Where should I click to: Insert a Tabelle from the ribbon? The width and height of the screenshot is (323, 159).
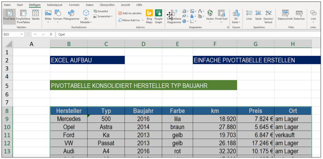coord(35,15)
